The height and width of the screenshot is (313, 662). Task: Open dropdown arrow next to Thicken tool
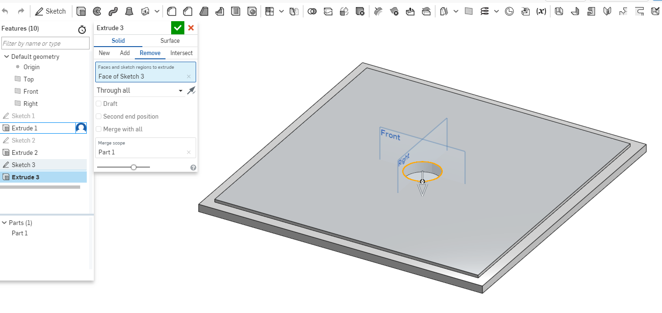[157, 11]
